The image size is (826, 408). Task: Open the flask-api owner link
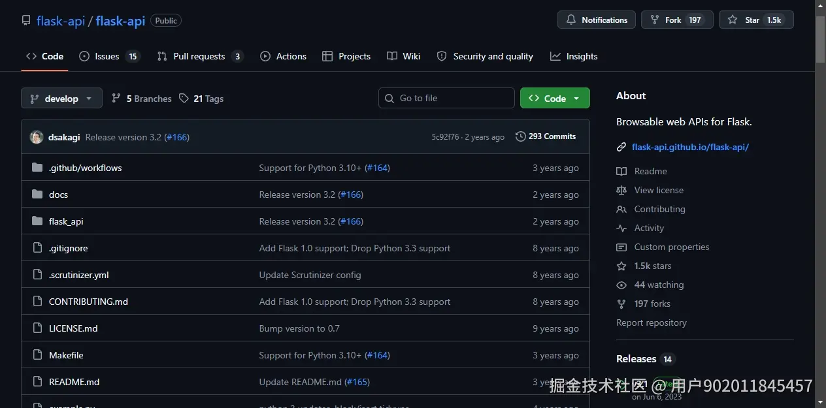[x=61, y=21]
